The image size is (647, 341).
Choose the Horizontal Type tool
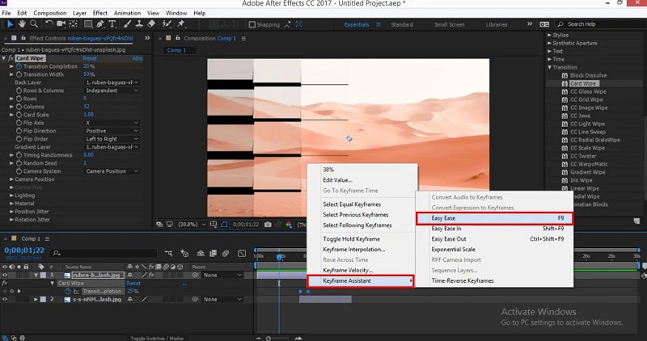click(112, 24)
